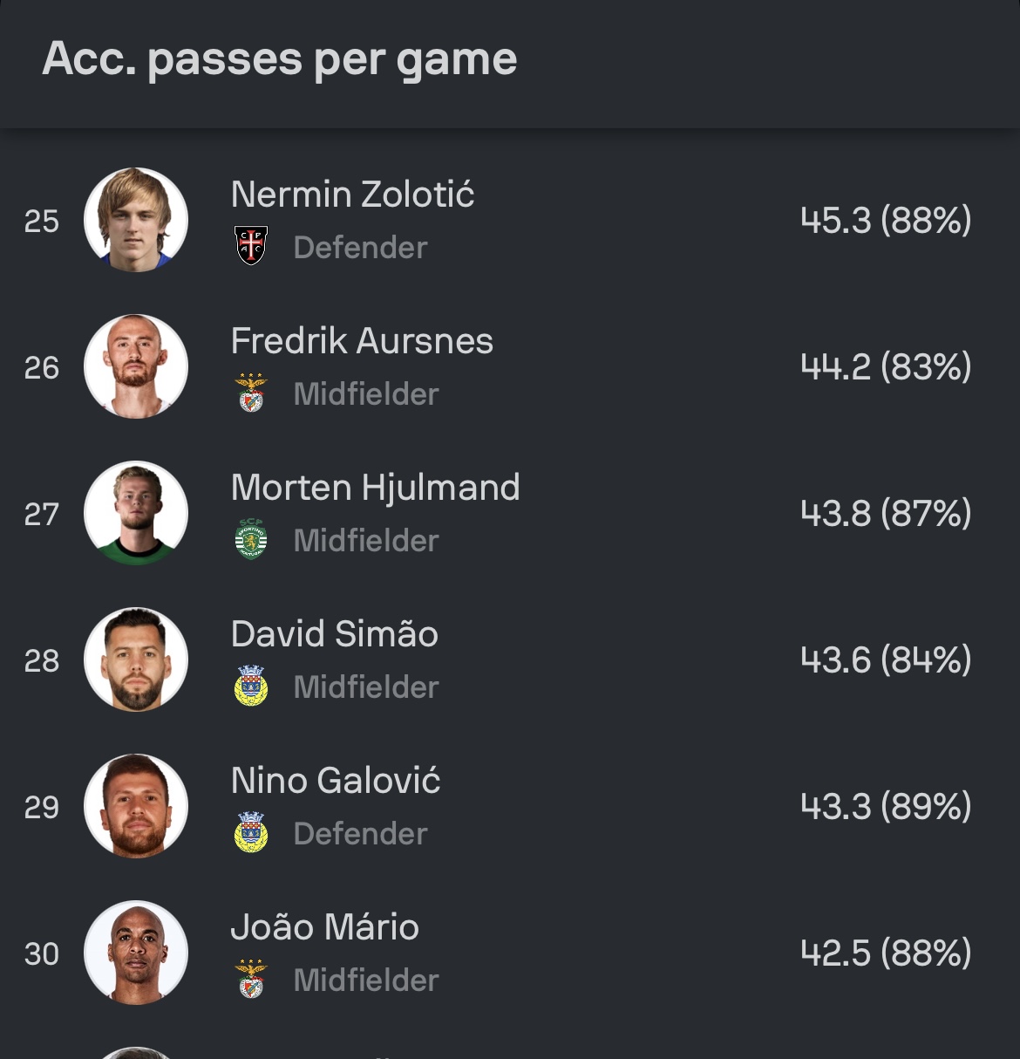Click the Arouca crest under David Simão
Screen dimensions: 1020x1059
tap(251, 686)
